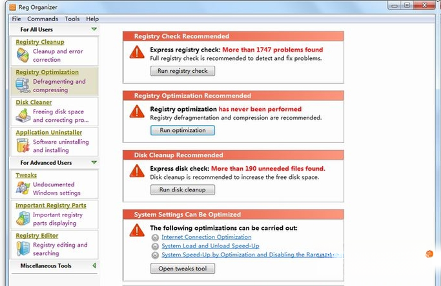This screenshot has width=441, height=286.
Task: Click the For Advanced Users header label
Action: [46, 163]
